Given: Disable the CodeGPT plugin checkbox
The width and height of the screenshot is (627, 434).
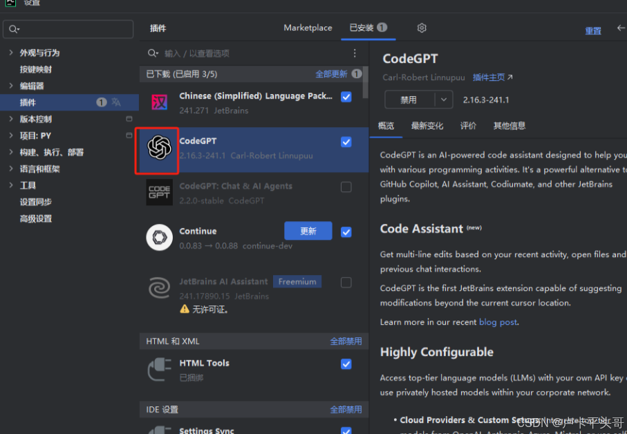Looking at the screenshot, I should point(346,142).
